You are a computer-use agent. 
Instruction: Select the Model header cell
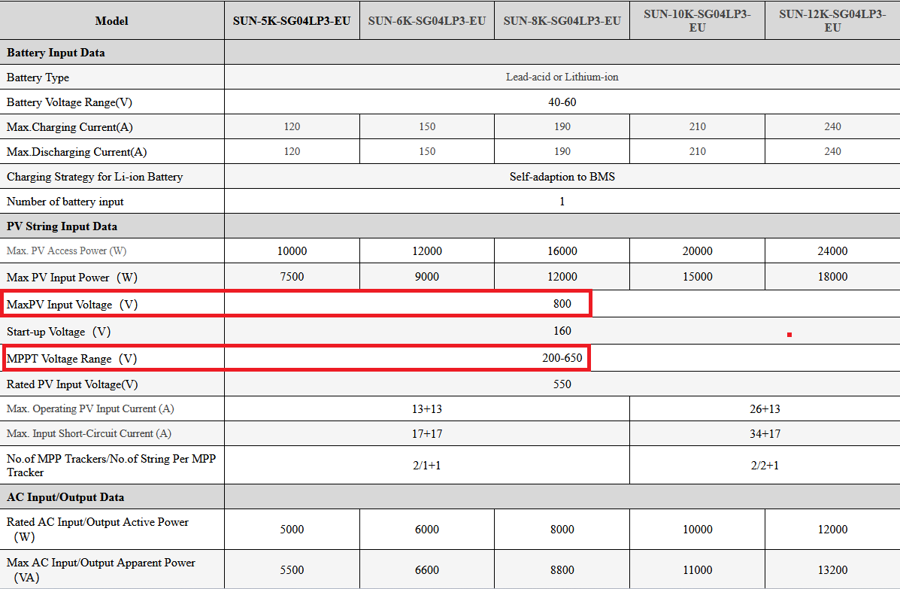111,21
